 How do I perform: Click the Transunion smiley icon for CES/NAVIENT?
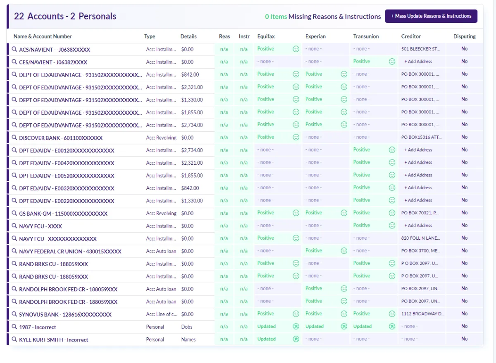coord(392,62)
